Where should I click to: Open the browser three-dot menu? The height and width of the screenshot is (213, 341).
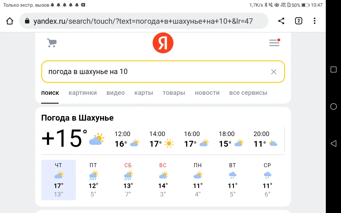coord(314,21)
